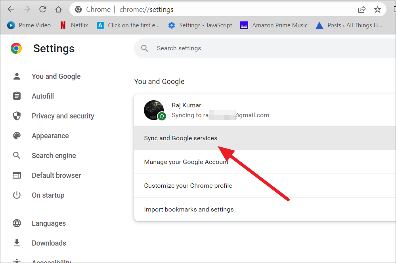Image resolution: width=396 pixels, height=263 pixels.
Task: Open Search engine settings in sidebar
Action: [54, 156]
